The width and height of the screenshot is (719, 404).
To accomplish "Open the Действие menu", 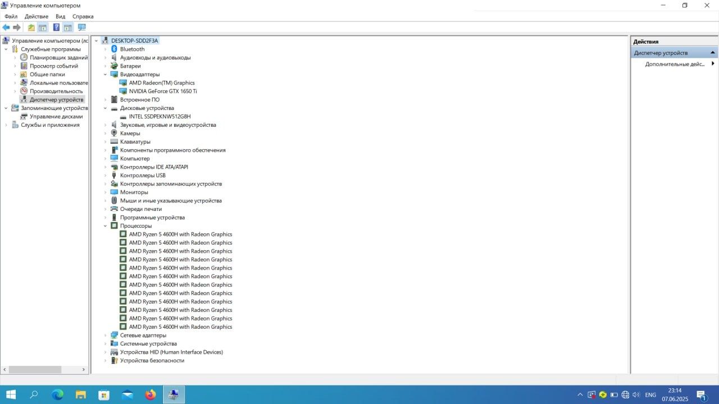I will (37, 16).
